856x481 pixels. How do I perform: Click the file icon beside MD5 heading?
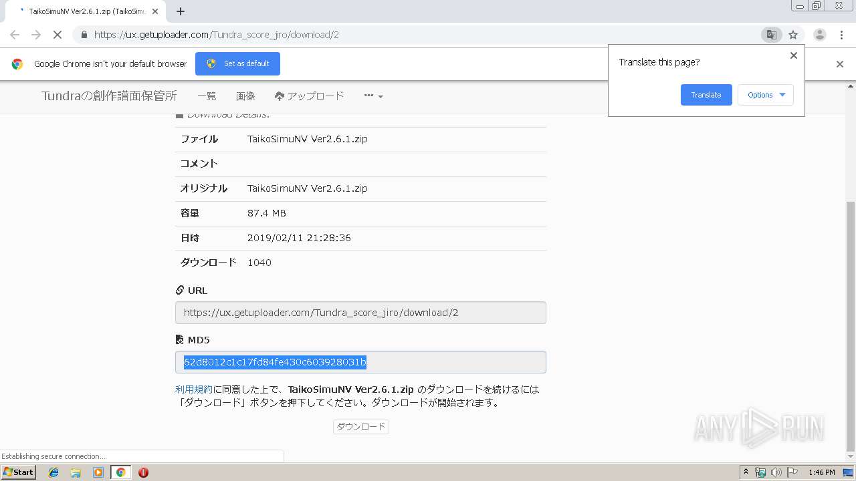tap(180, 340)
